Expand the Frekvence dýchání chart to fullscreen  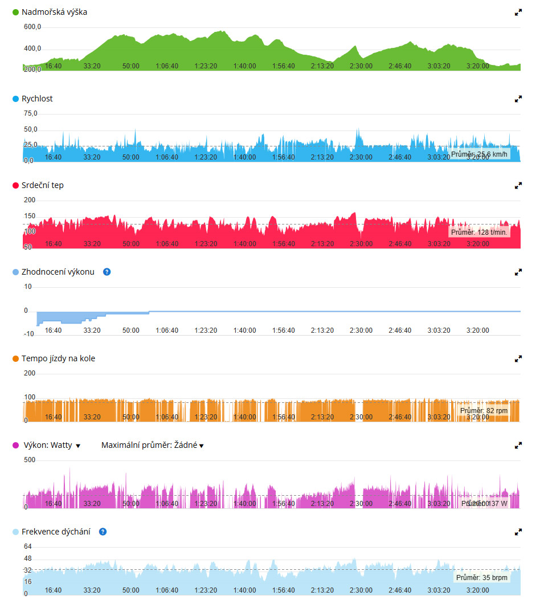518,532
